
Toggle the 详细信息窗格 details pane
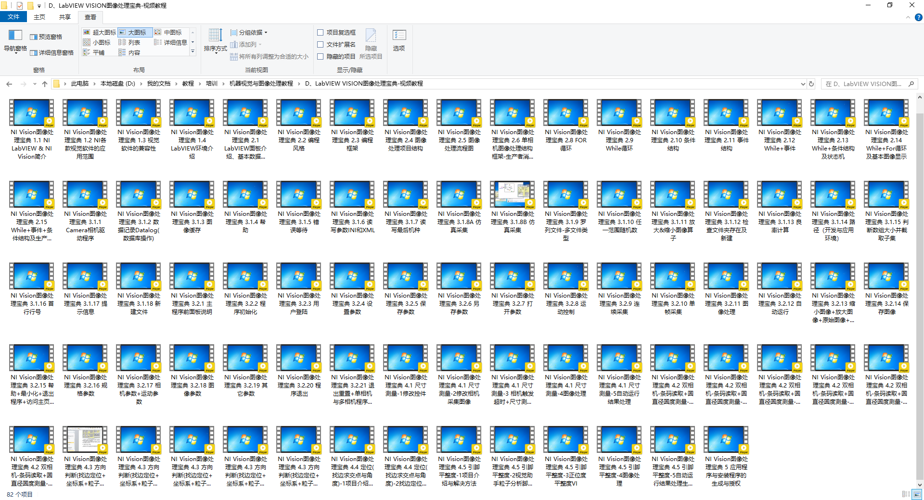52,53
